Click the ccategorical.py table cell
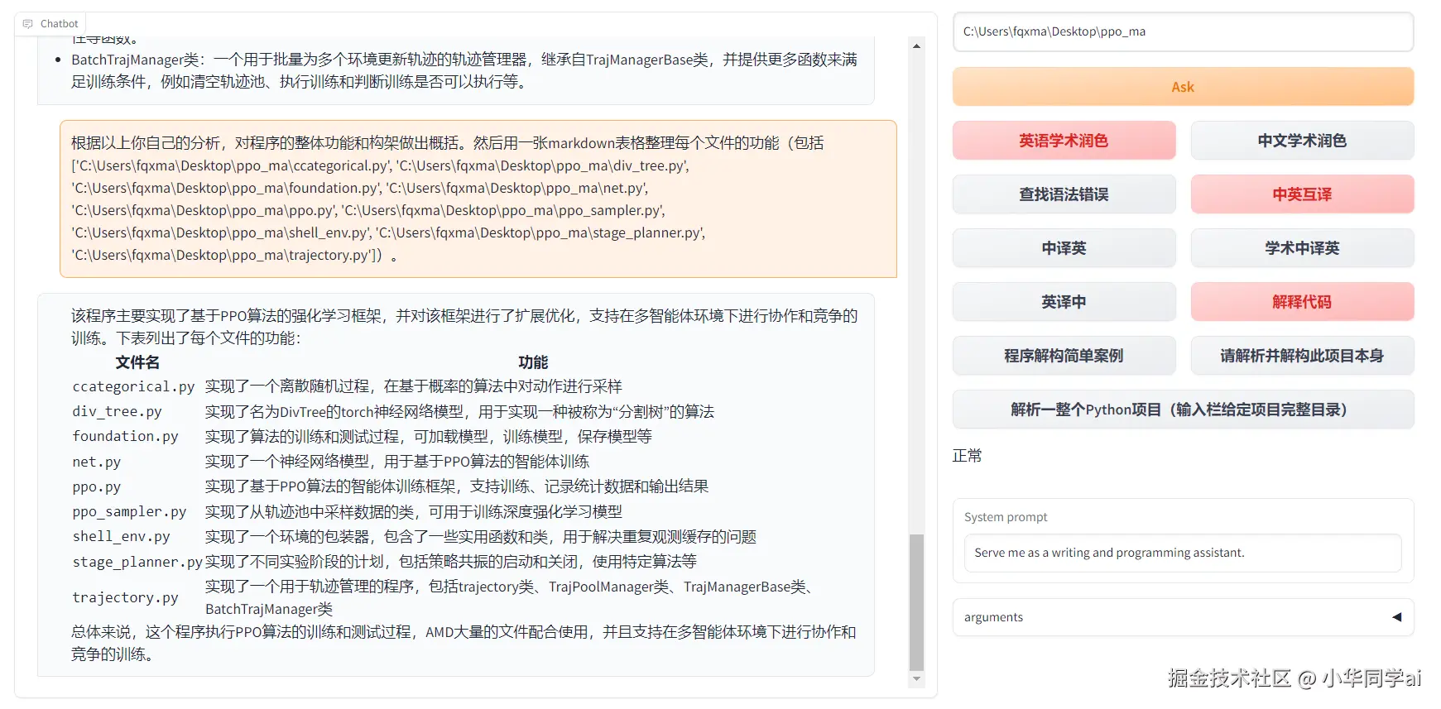Image resolution: width=1441 pixels, height=709 pixels. pos(133,386)
